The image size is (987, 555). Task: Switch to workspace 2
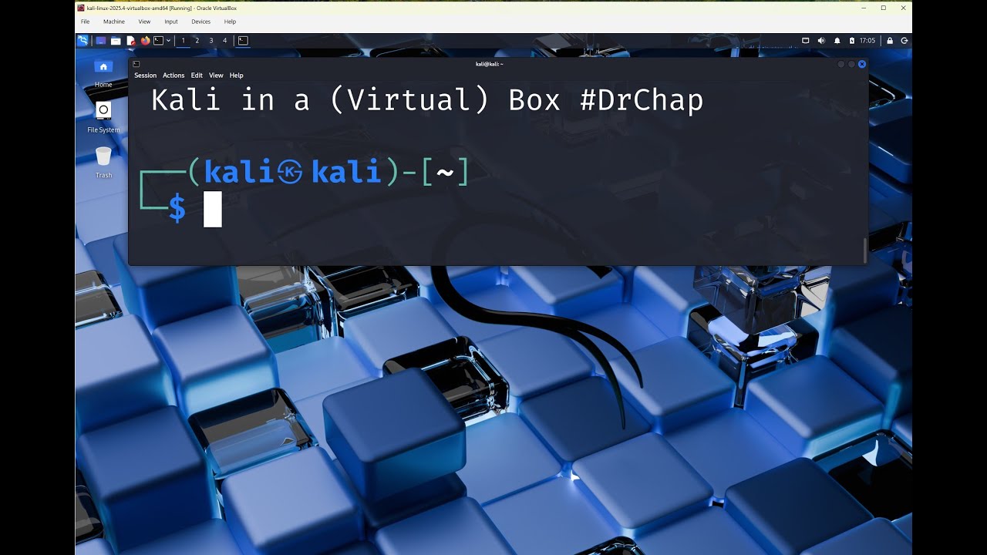click(x=197, y=40)
